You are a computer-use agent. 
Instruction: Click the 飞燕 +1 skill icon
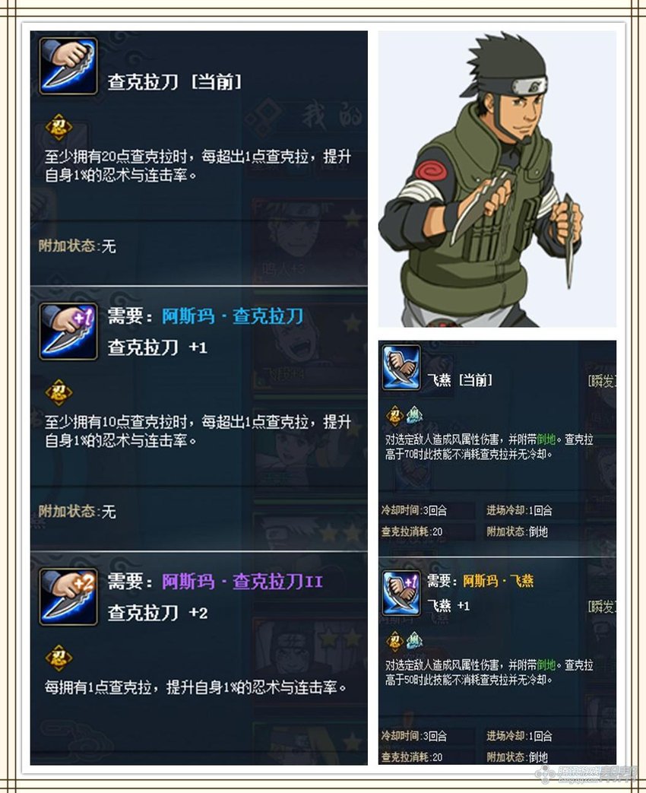click(x=401, y=593)
